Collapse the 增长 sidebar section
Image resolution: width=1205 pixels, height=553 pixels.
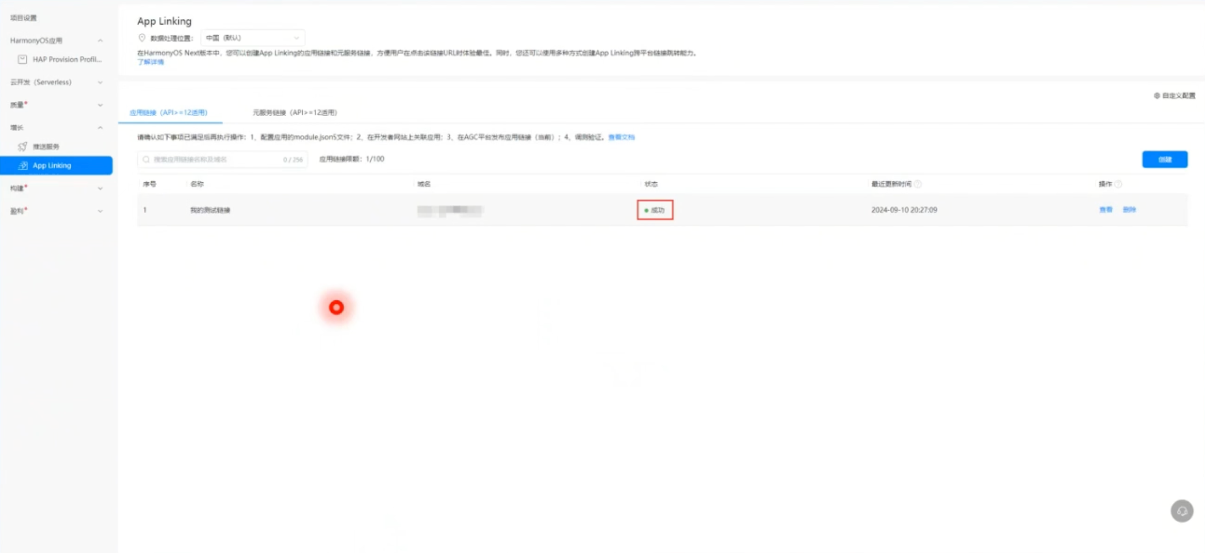click(100, 128)
